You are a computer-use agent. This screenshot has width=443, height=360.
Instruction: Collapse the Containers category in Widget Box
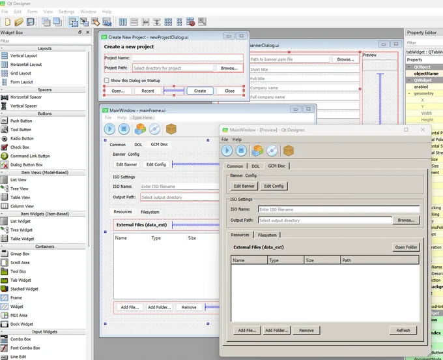(2, 247)
